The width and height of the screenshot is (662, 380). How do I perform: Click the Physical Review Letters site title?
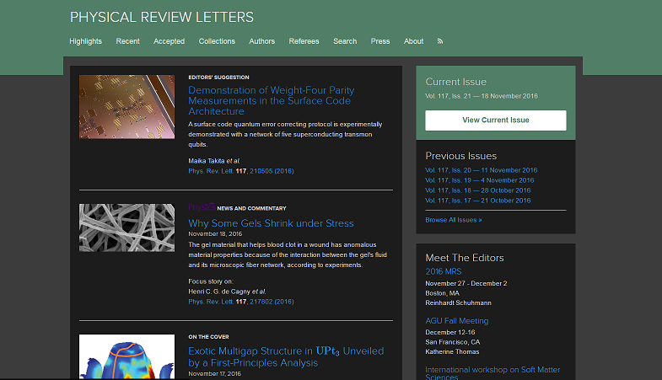[162, 18]
